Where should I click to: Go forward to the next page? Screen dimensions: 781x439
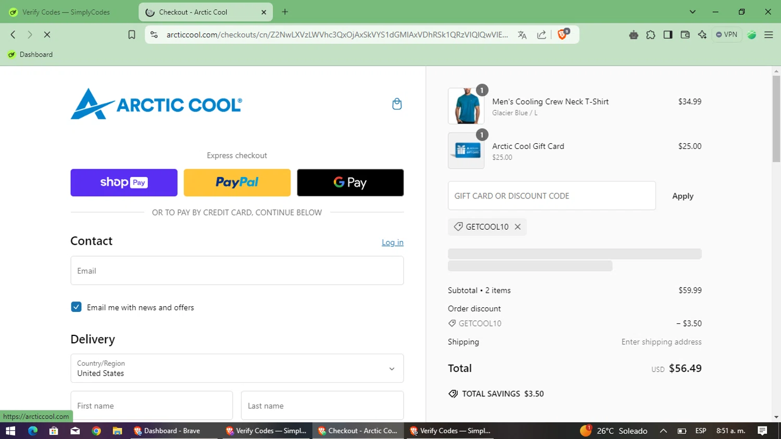pos(30,34)
